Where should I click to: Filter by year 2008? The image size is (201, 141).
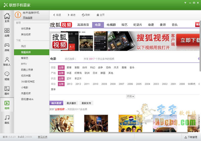pos(113,84)
